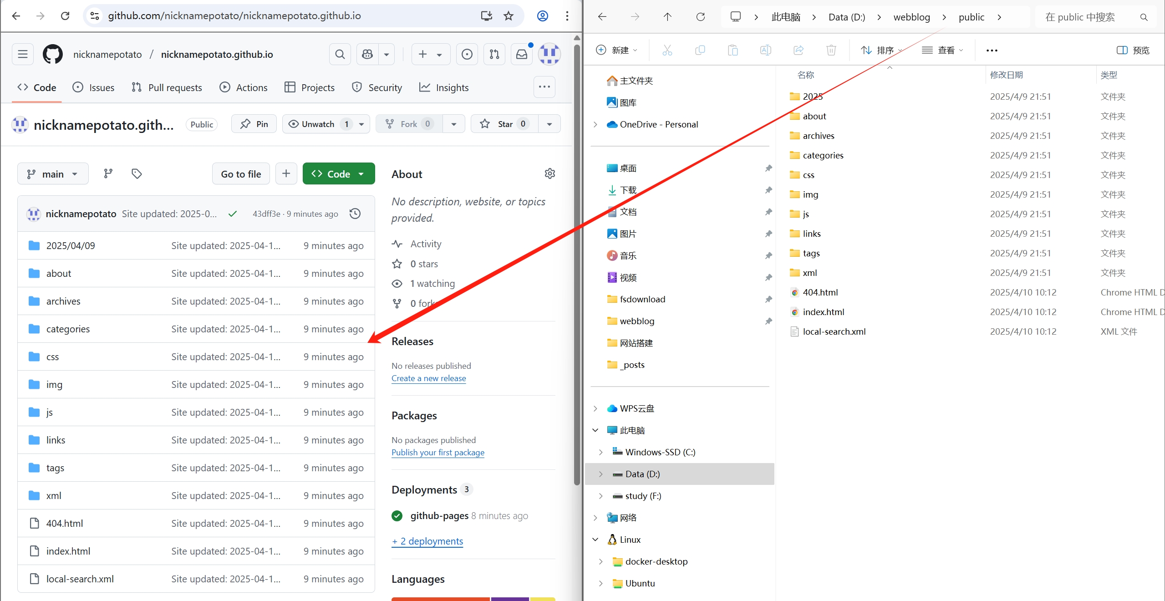
Task: Click the GitHub Octocat logo
Action: pyautogui.click(x=53, y=54)
